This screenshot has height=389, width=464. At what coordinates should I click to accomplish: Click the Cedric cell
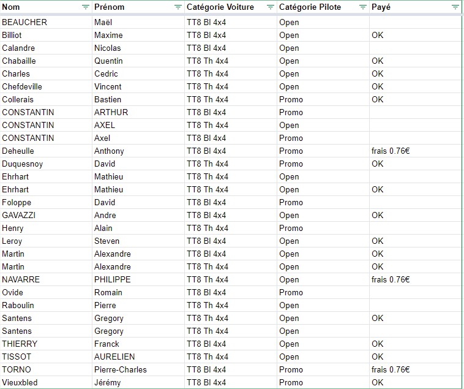pyautogui.click(x=138, y=74)
